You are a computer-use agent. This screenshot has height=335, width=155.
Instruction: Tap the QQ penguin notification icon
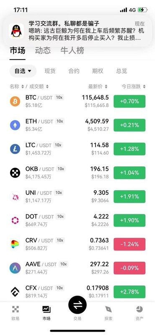[x=16, y=31]
